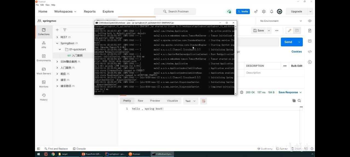The height and width of the screenshot is (157, 350).
Task: Click the user avatar icon
Action: click(279, 11)
